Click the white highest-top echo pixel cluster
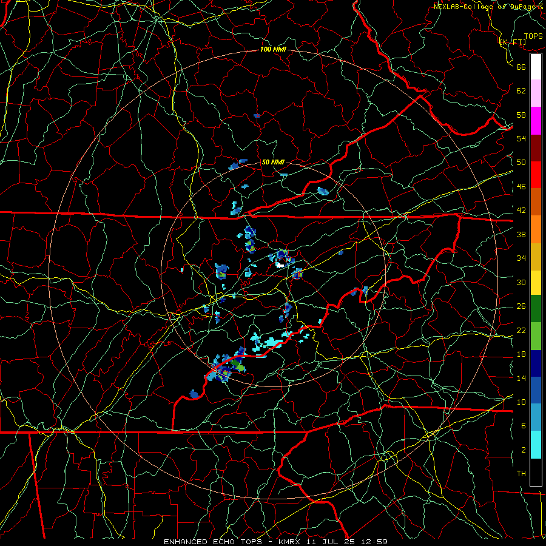Viewport: 546px width, 546px height. pos(280,265)
